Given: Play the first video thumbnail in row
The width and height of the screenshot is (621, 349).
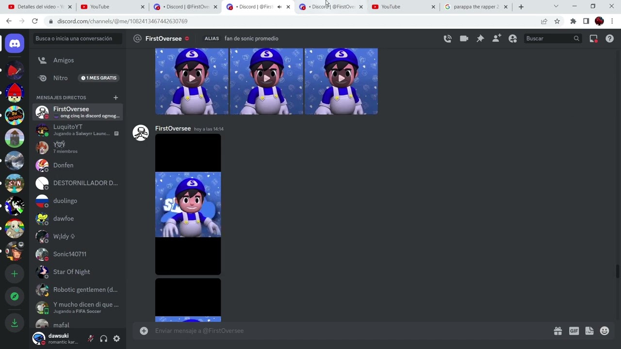Looking at the screenshot, I should (192, 81).
